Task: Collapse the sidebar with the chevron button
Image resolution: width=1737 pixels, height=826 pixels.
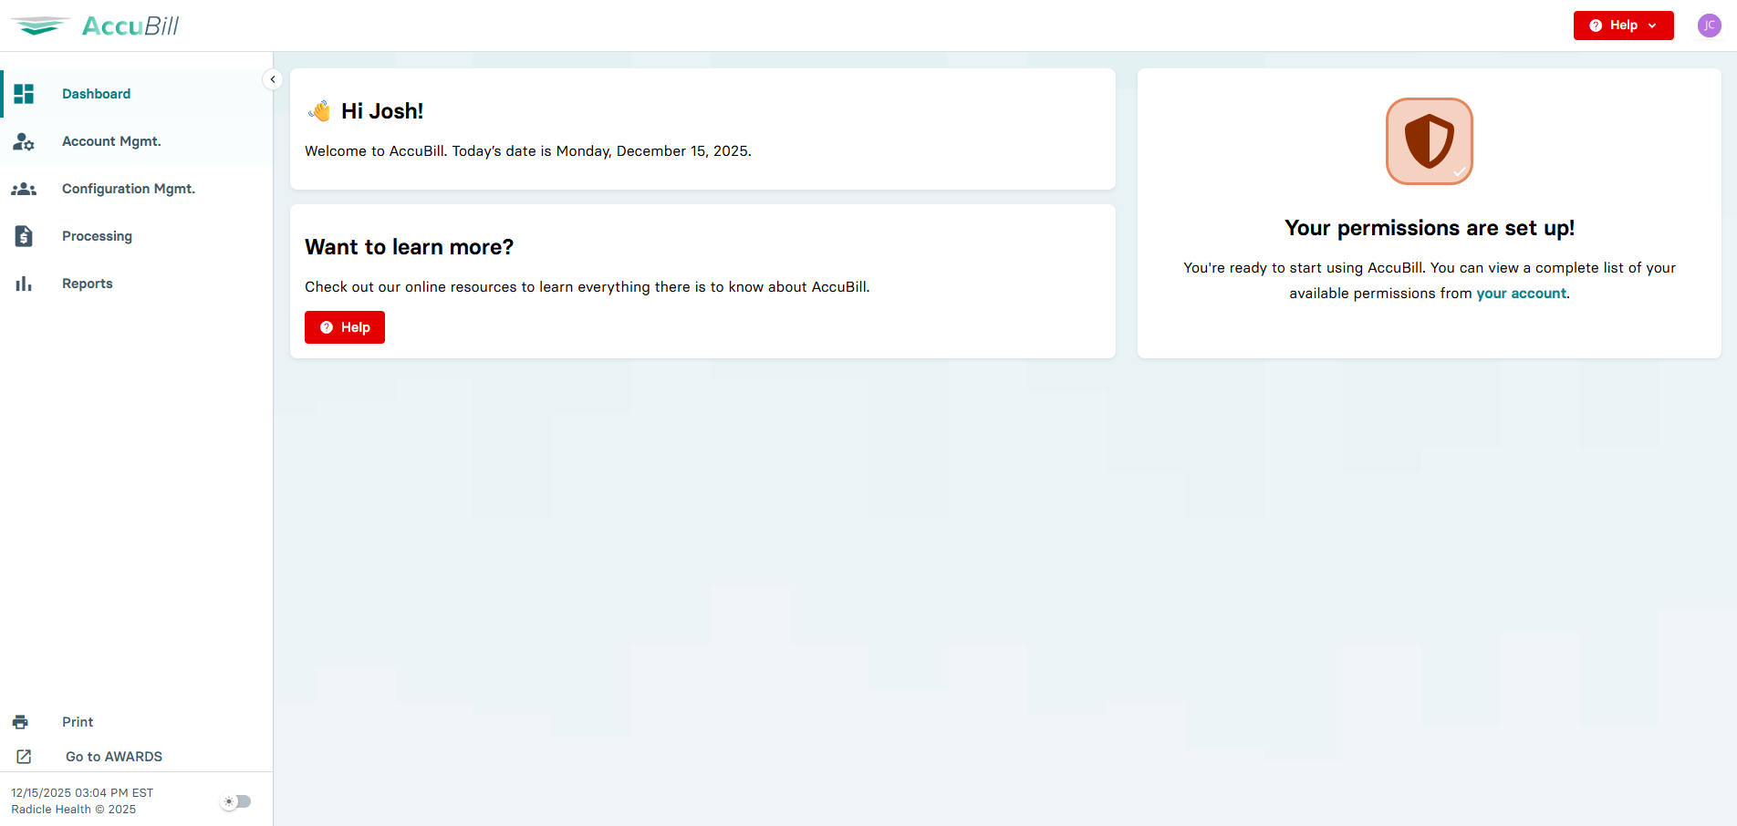Action: (272, 79)
